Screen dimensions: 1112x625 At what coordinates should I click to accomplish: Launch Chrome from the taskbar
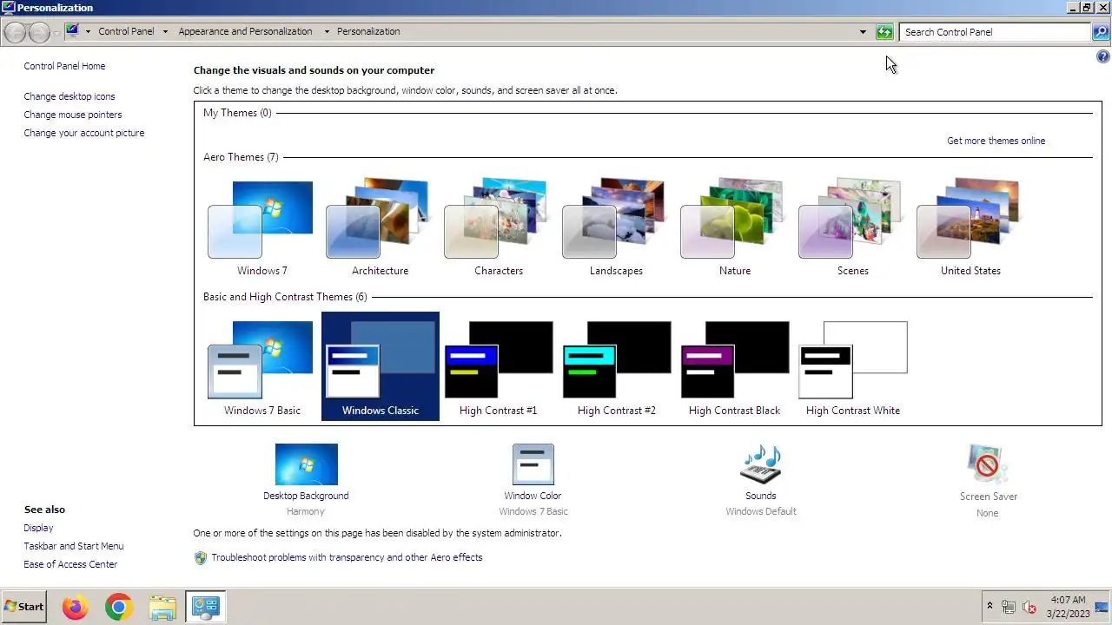(119, 607)
